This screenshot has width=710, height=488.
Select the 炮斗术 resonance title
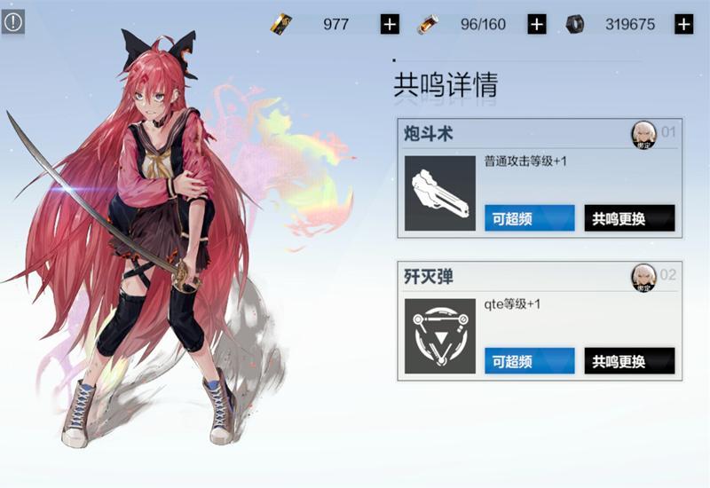point(429,134)
